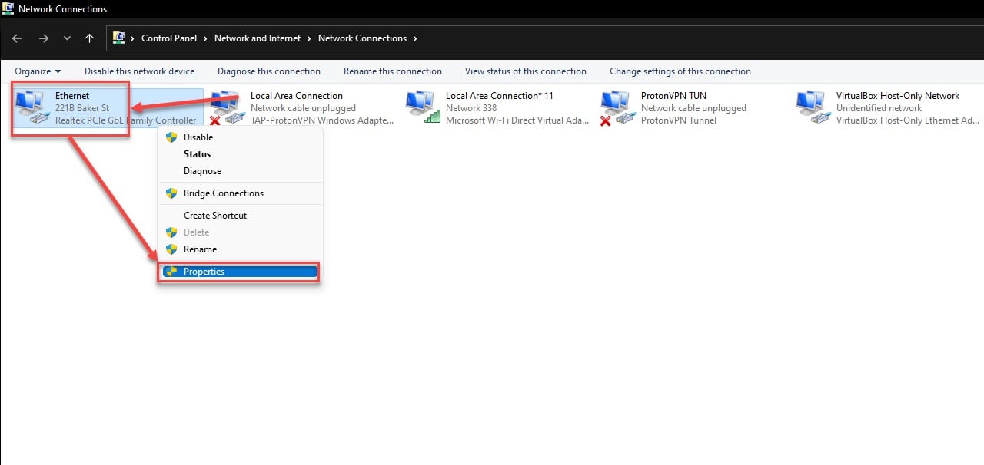
Task: Click the Ethernet connection name label
Action: click(72, 96)
